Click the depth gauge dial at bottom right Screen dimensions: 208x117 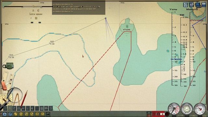tap(200, 109)
